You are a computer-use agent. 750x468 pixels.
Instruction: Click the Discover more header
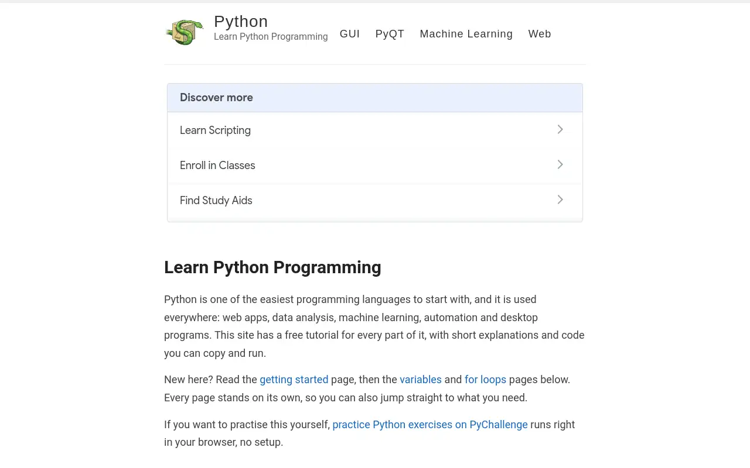(375, 98)
